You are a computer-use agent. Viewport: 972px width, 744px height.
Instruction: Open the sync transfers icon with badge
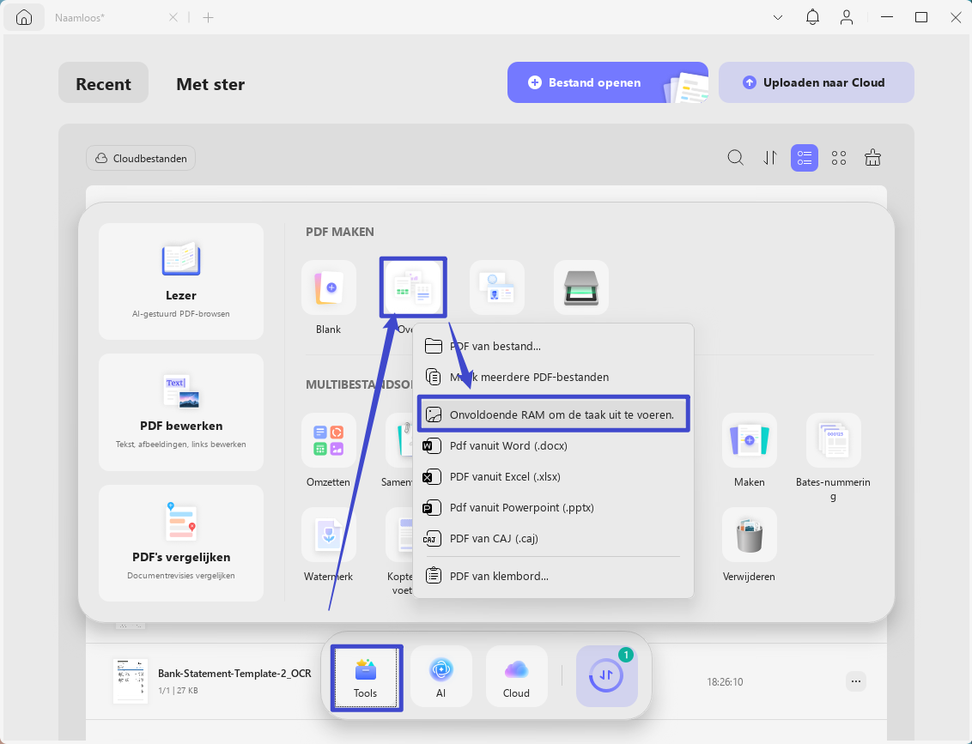[x=606, y=676]
